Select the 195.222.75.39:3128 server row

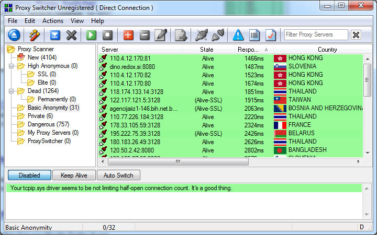230,133
